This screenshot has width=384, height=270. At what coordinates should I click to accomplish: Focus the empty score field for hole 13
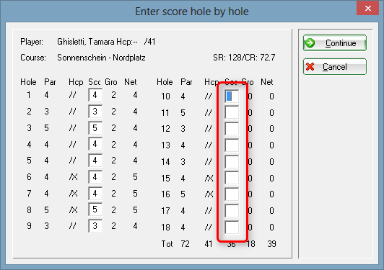pos(232,145)
